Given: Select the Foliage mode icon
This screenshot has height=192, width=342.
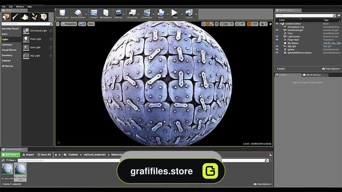Looking at the screenshot, I should pos(34,17).
